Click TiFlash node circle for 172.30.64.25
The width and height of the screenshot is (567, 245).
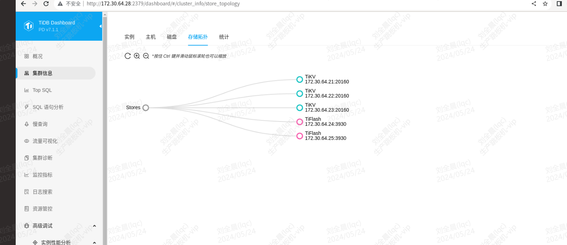300,136
